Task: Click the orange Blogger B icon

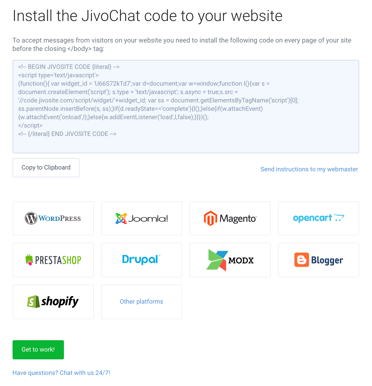Action: pos(301,260)
